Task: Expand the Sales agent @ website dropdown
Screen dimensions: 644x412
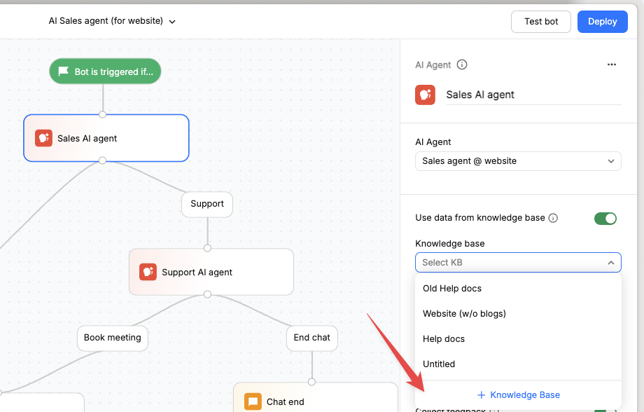Action: (x=518, y=161)
